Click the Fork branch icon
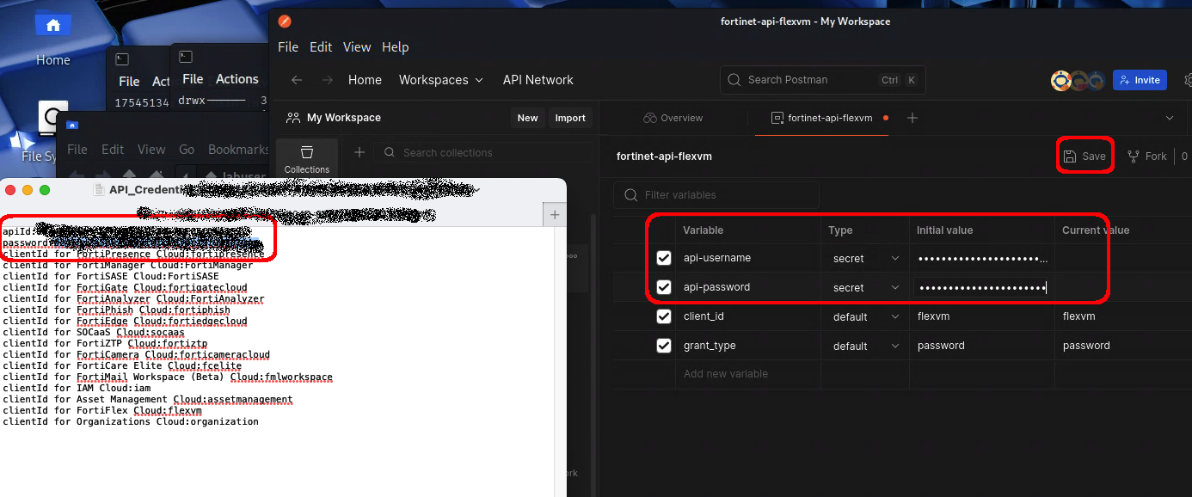This screenshot has width=1192, height=497. (1133, 156)
